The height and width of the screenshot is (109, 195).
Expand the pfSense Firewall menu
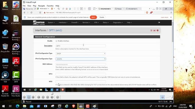pyautogui.click(x=75, y=22)
